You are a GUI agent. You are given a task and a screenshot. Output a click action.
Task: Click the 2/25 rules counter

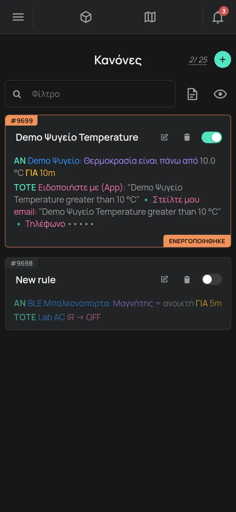[198, 60]
